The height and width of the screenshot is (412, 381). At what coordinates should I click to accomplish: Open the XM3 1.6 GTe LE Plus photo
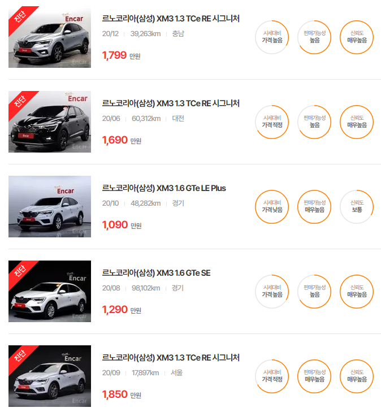tap(50, 206)
